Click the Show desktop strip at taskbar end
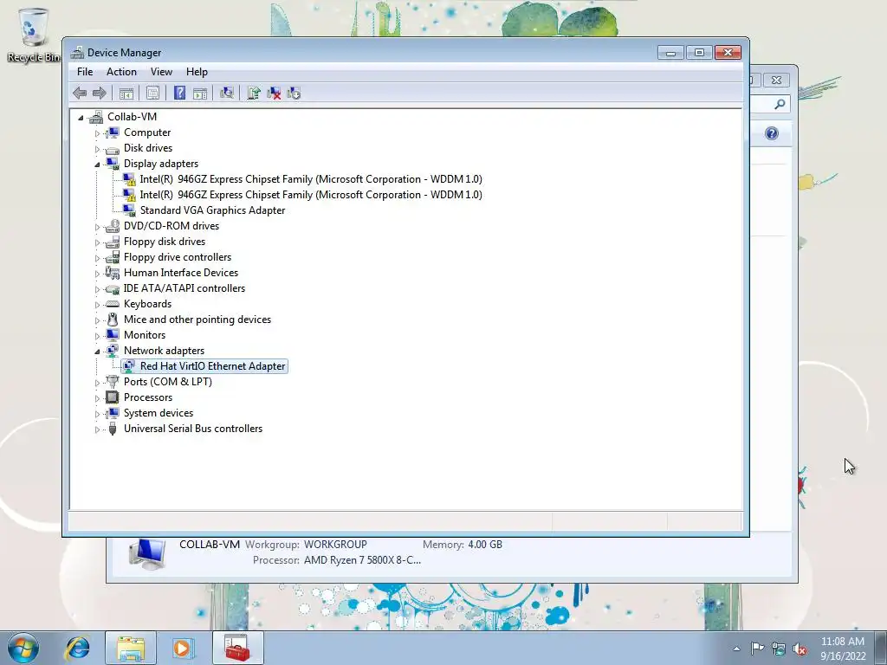 pos(880,648)
